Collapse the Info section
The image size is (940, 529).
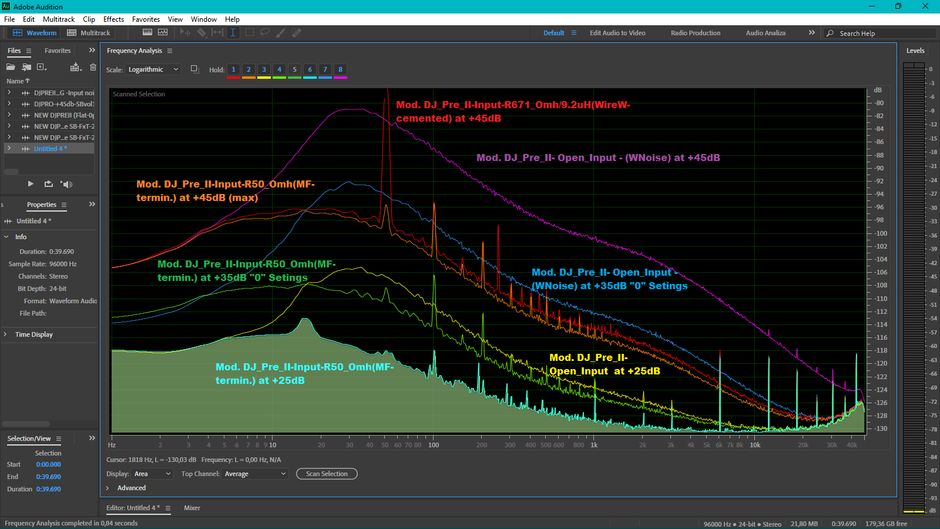pos(6,237)
